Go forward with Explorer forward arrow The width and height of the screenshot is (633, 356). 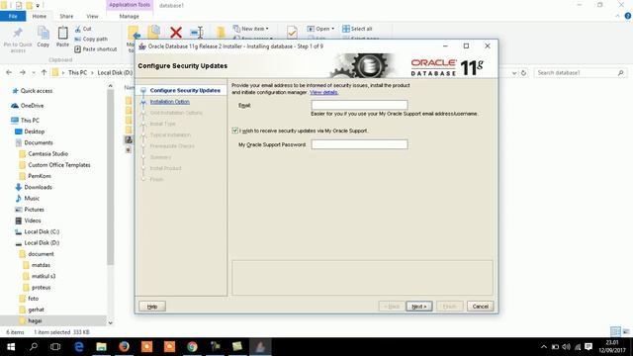[23, 72]
